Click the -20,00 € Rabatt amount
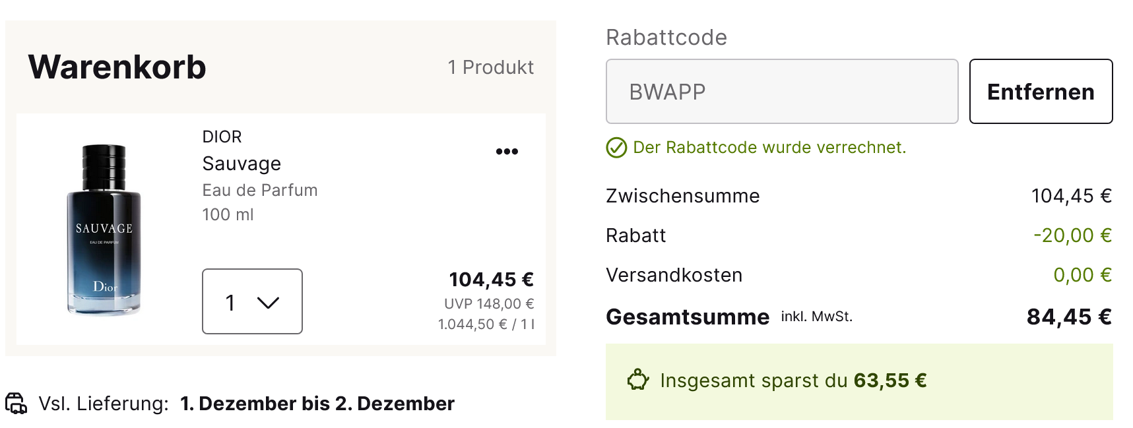 click(x=1072, y=235)
